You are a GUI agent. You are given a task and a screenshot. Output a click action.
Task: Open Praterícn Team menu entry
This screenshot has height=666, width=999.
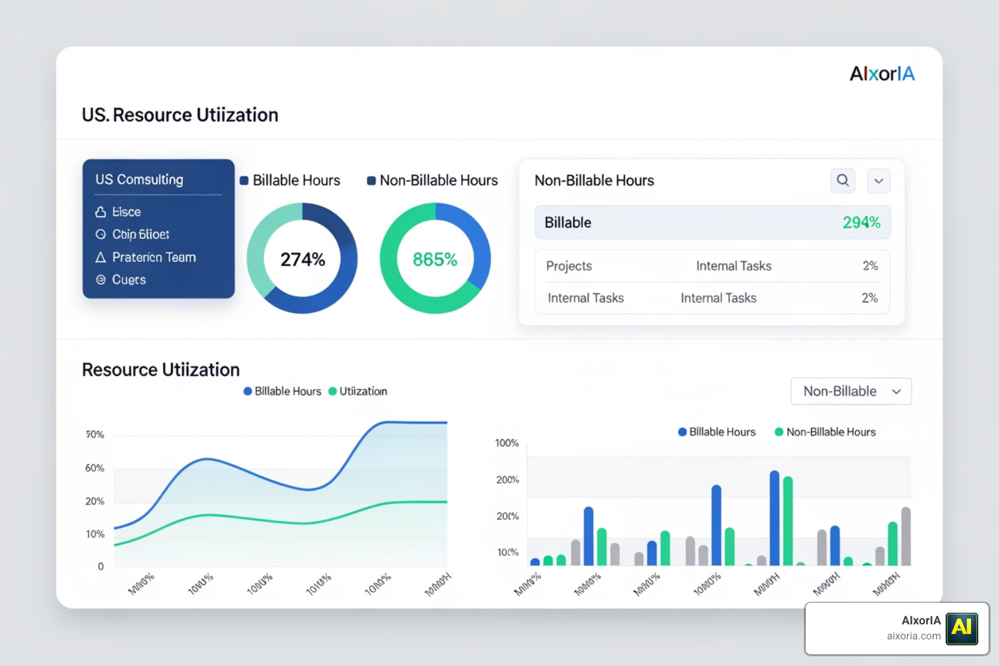tap(154, 258)
